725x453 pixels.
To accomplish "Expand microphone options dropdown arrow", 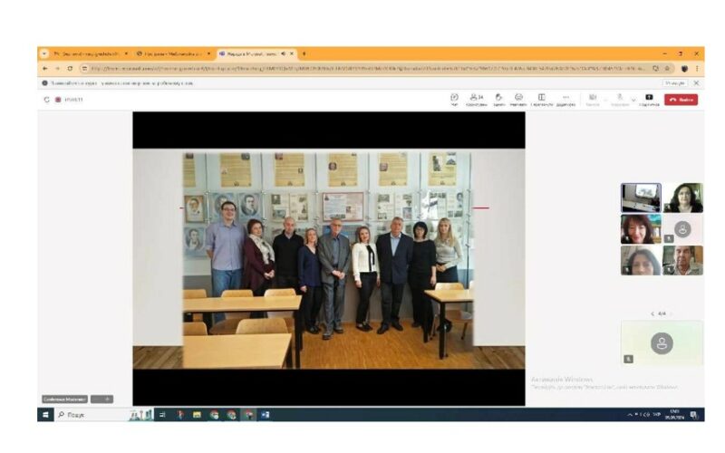I will [633, 99].
